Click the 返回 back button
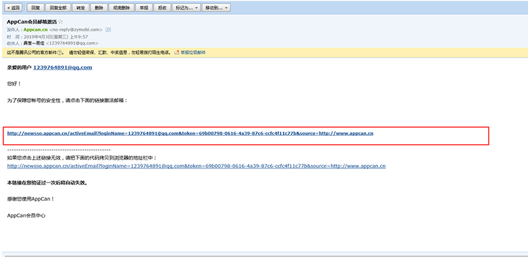Screen dimensions: 528x257 13,7
